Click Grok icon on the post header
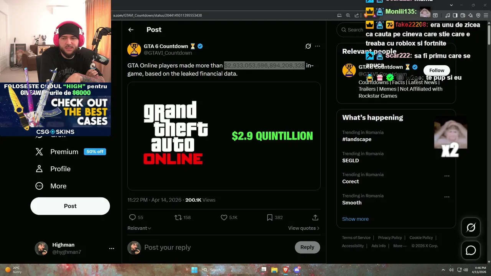Viewport: 491px width, 276px height. [308, 46]
